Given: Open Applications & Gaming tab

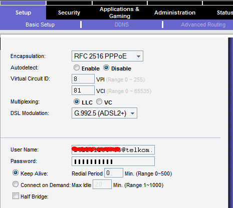Looking at the screenshot, I should coord(119,12).
